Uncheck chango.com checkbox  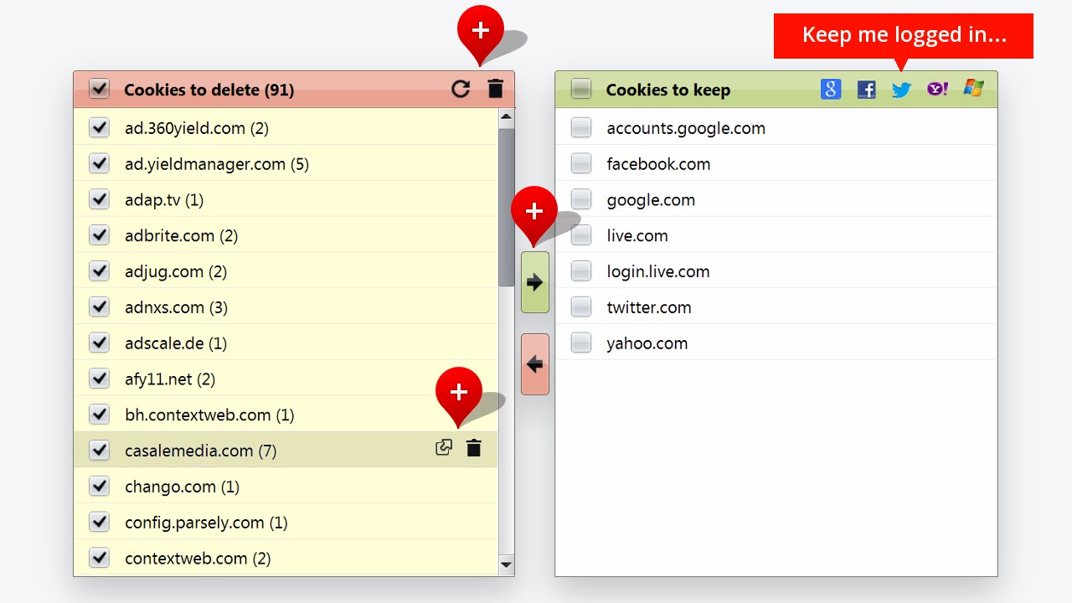point(100,487)
